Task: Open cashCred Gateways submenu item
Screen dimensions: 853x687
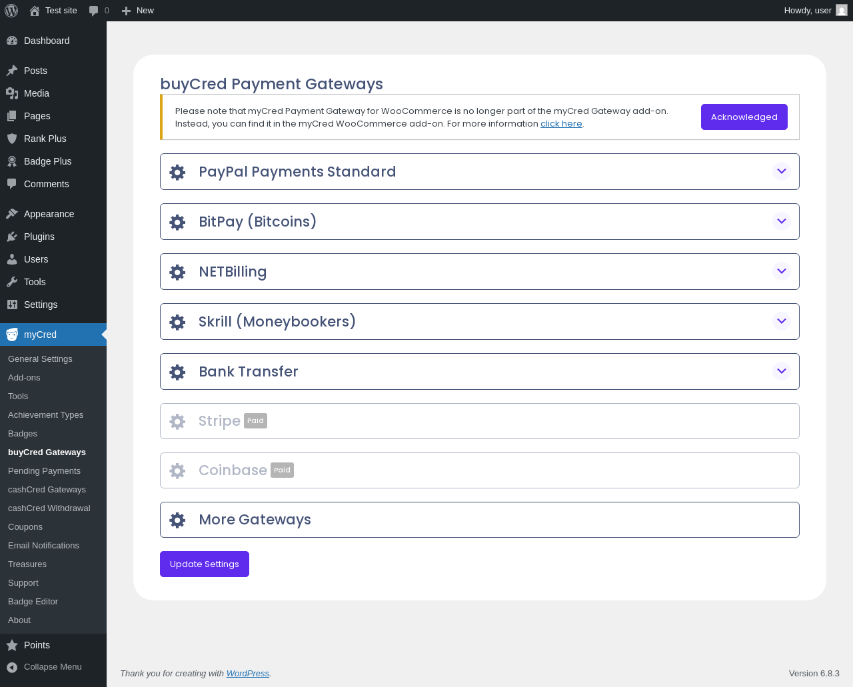Action: (47, 489)
